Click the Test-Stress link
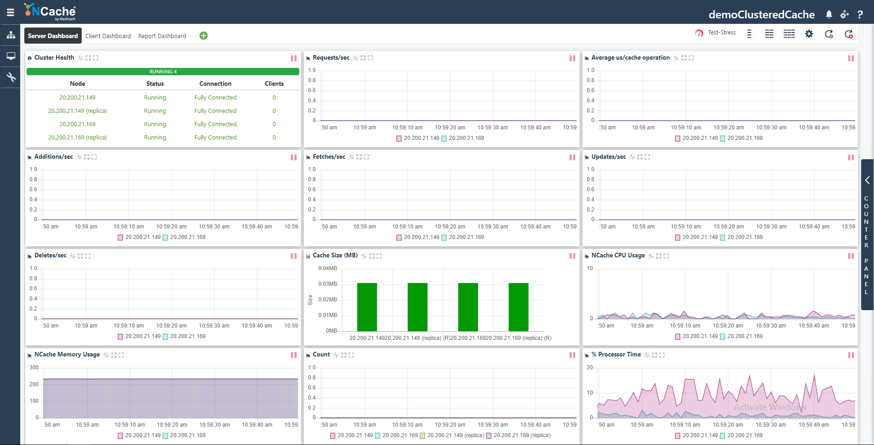Viewport: 874px width, 445px height. tap(722, 33)
